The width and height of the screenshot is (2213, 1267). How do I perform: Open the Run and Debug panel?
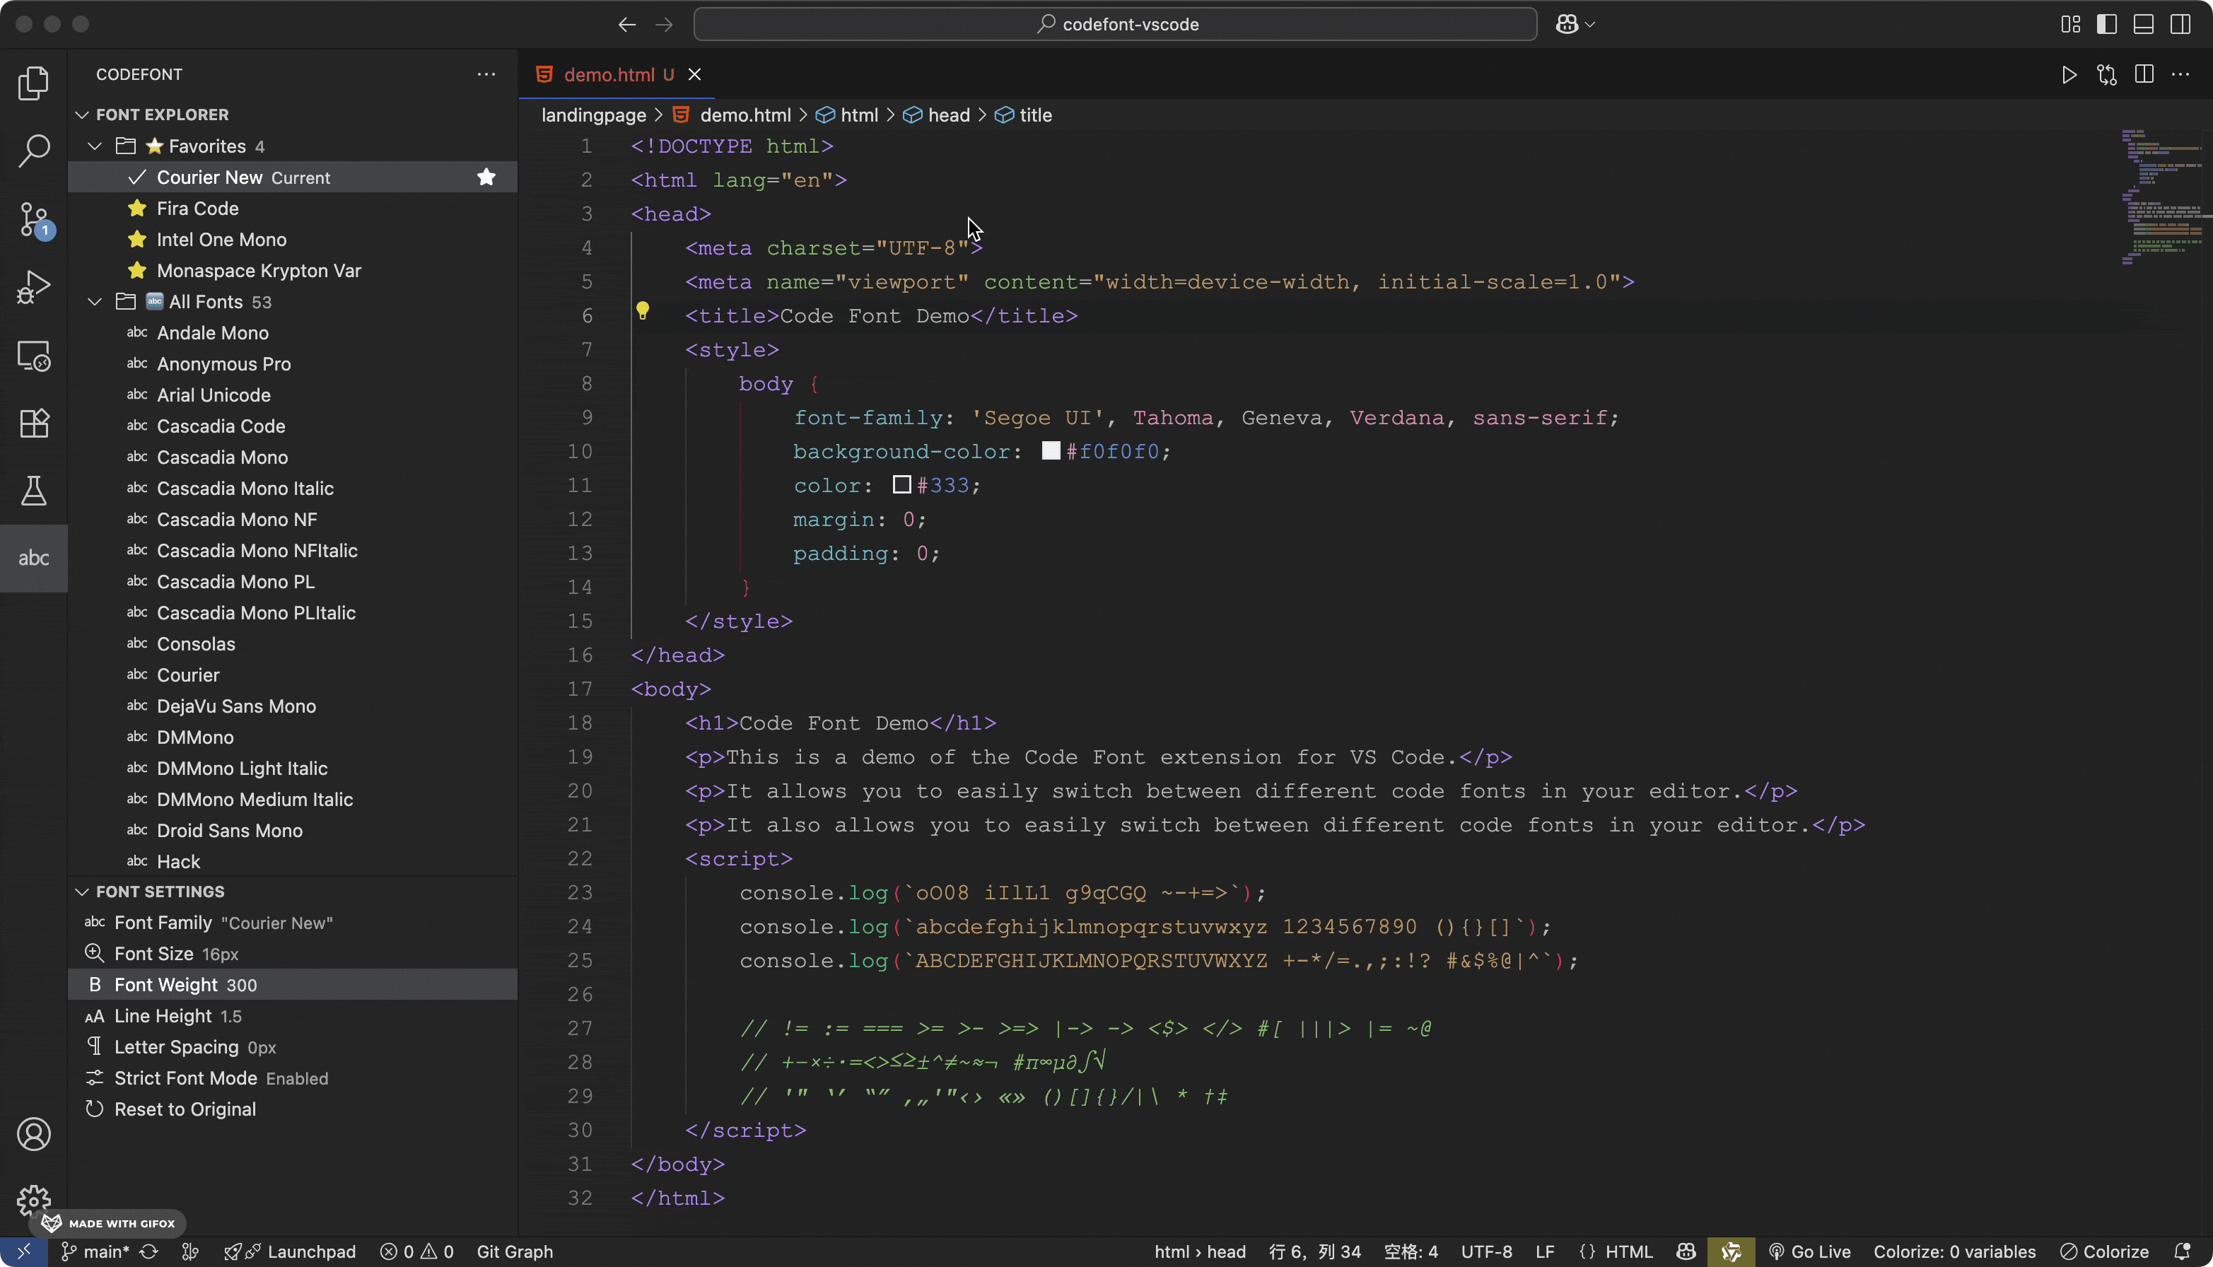point(34,286)
